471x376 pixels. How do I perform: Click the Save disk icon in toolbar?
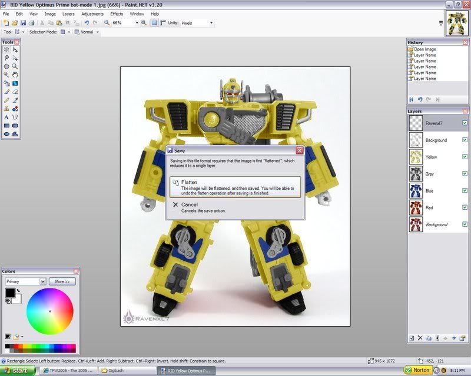pyautogui.click(x=23, y=23)
